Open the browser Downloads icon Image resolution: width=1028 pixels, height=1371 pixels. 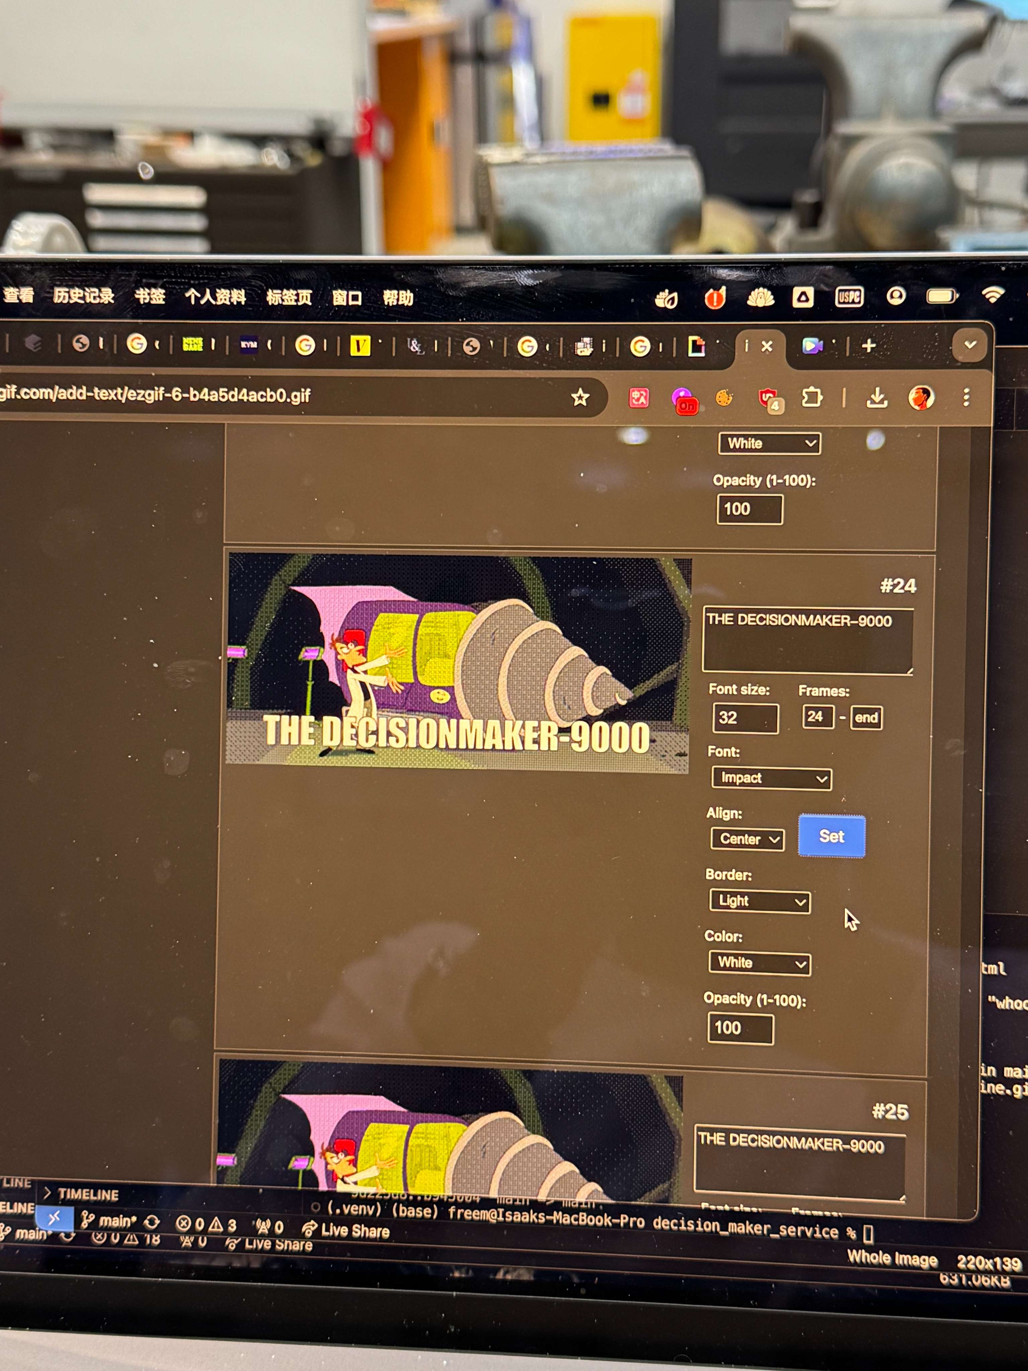click(877, 397)
